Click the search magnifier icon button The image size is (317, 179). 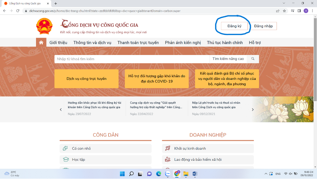click(x=253, y=59)
